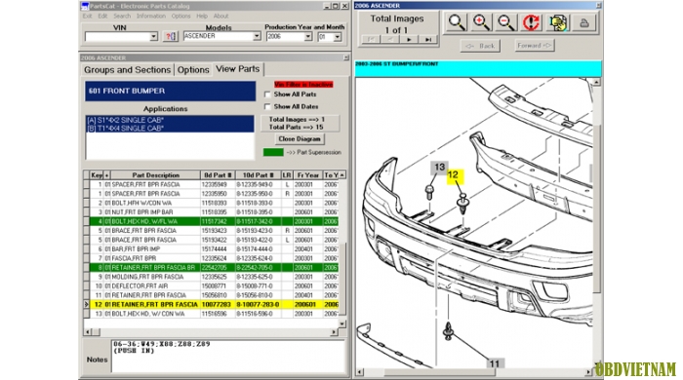Screen dimensions: 683x380
Task: Toggle the Show All Dates checkbox
Action: 267,106
